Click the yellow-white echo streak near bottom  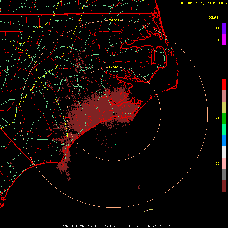tap(148, 210)
